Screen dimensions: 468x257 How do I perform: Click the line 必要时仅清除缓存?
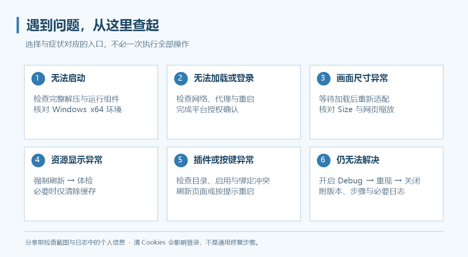[x=65, y=191]
